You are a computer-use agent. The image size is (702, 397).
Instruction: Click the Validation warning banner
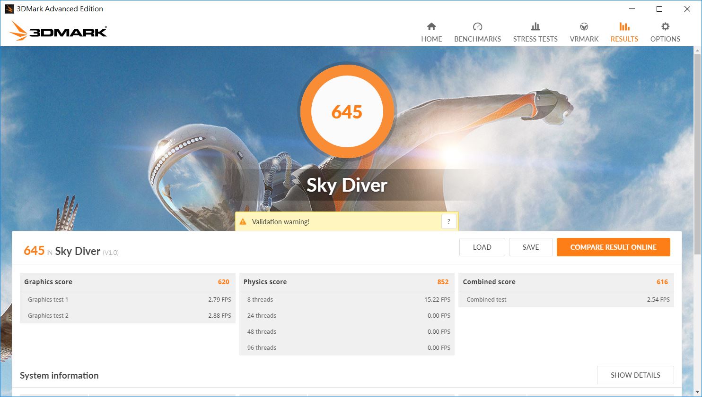click(x=347, y=221)
